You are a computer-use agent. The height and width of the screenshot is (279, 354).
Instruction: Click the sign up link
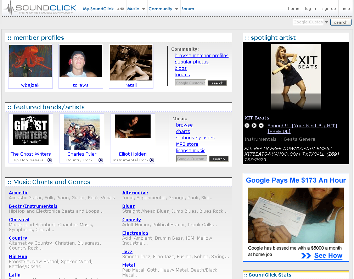(328, 9)
